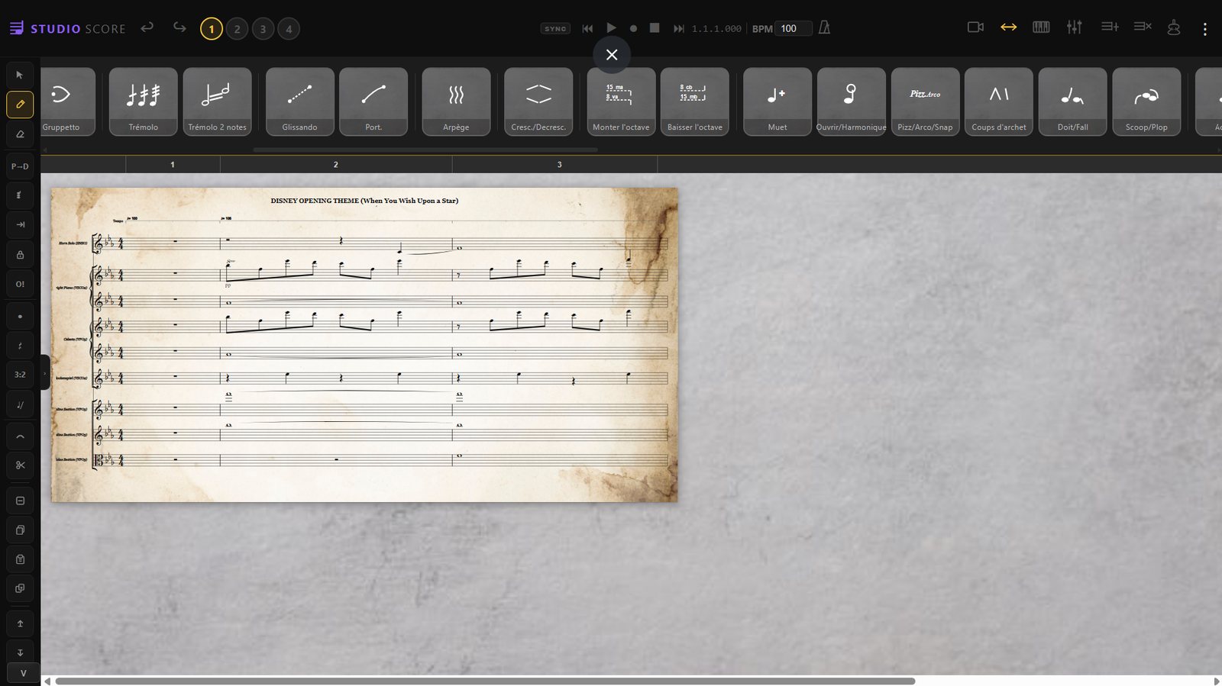Screen dimensions: 1222x686
Task: Select the tie/slur arc tool
Action: point(20,436)
